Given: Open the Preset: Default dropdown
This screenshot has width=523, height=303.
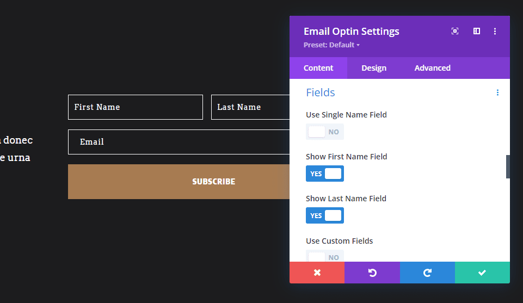Looking at the screenshot, I should pyautogui.click(x=331, y=45).
